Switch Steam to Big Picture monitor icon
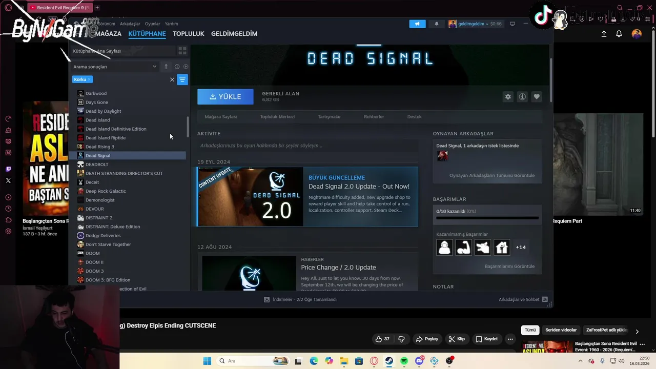 click(x=512, y=24)
